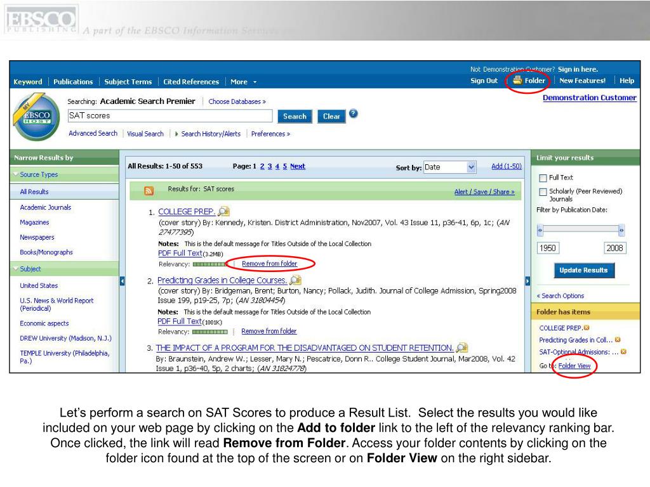Check Scholarly (Peer Reviewed) Journals box
The width and height of the screenshot is (650, 487).
point(543,192)
